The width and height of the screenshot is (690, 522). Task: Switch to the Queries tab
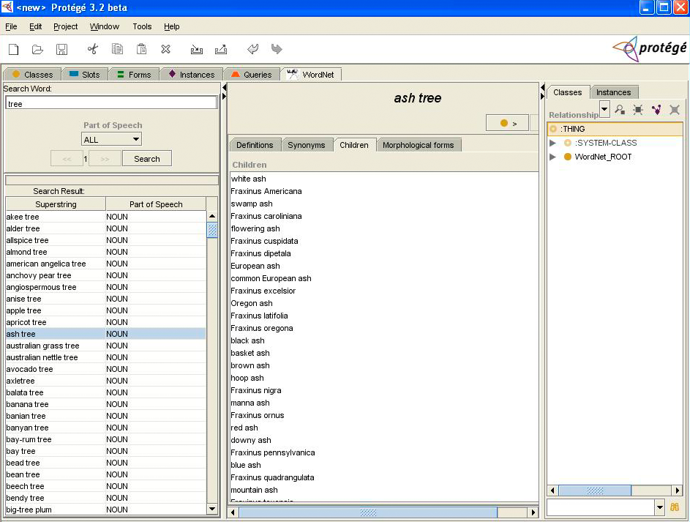(251, 75)
